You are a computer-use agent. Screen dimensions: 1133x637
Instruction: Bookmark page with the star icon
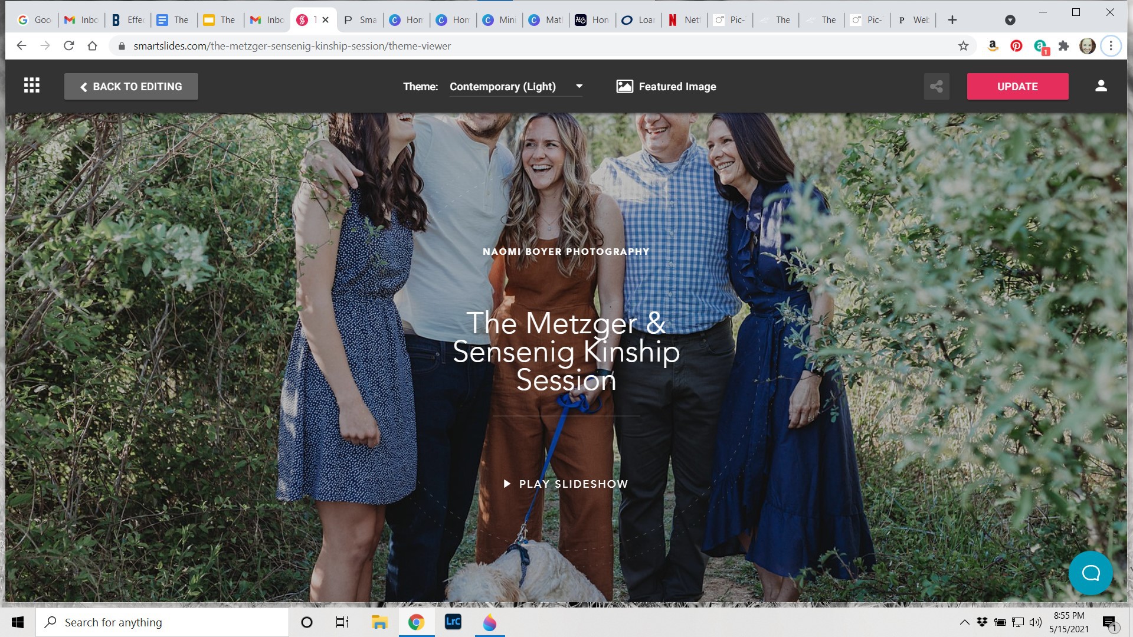tap(964, 46)
